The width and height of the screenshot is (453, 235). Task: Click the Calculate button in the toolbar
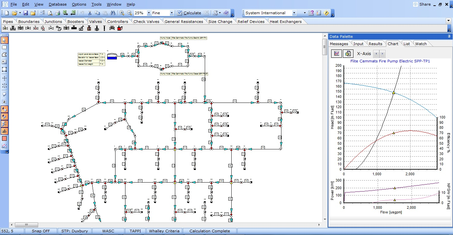189,13
